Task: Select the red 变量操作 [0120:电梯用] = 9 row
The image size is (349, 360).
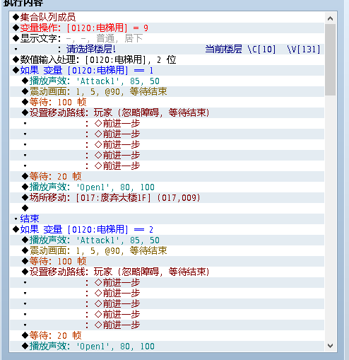Action: click(x=167, y=28)
